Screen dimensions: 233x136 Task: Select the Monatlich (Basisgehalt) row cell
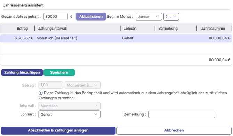tap(57, 38)
